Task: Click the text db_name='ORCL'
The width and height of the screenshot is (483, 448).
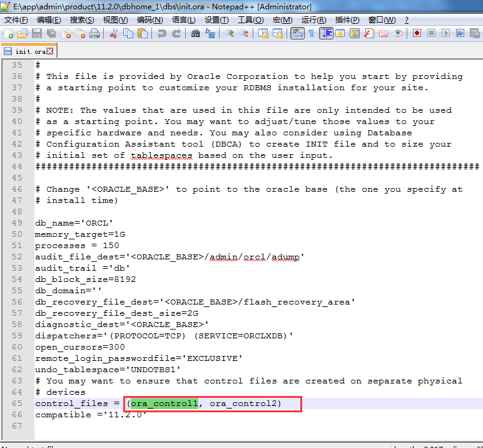Action: click(x=74, y=223)
